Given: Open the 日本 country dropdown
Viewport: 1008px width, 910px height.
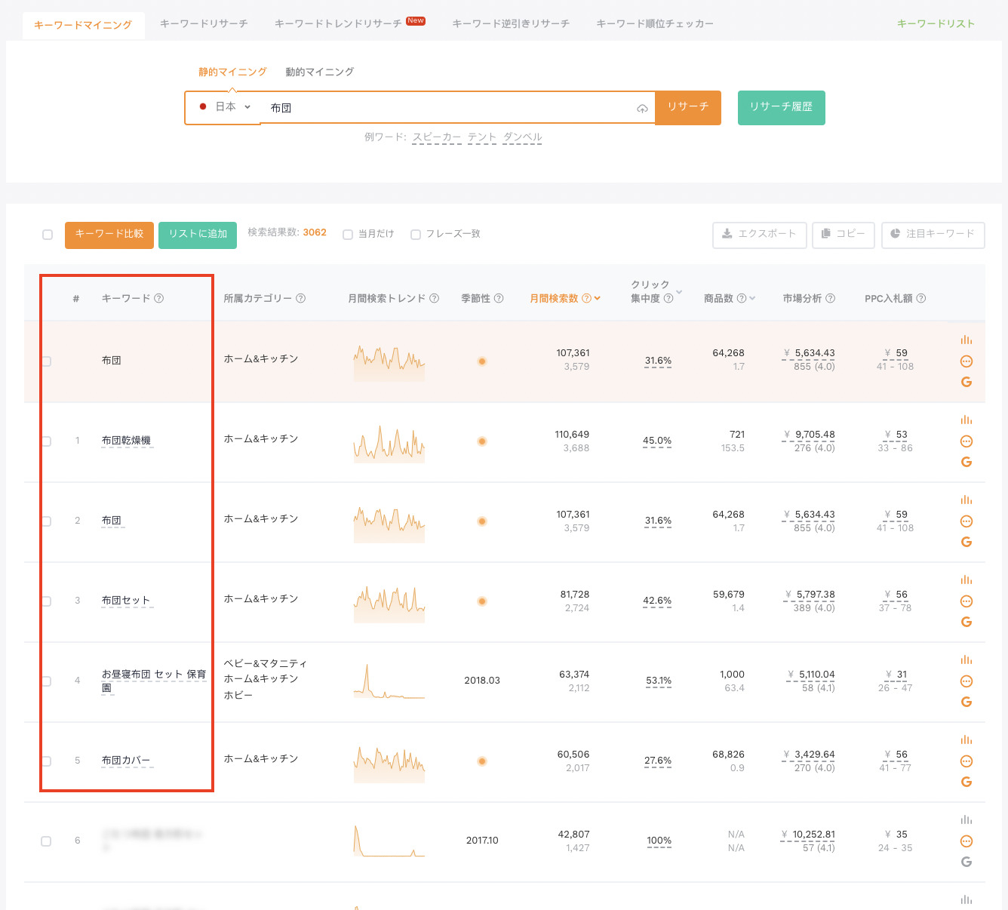Looking at the screenshot, I should tap(224, 107).
